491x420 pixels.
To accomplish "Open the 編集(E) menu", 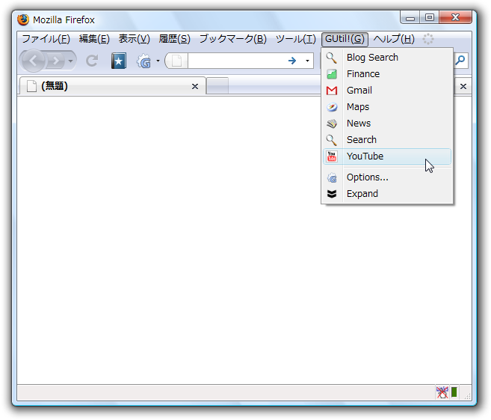I will (94, 39).
